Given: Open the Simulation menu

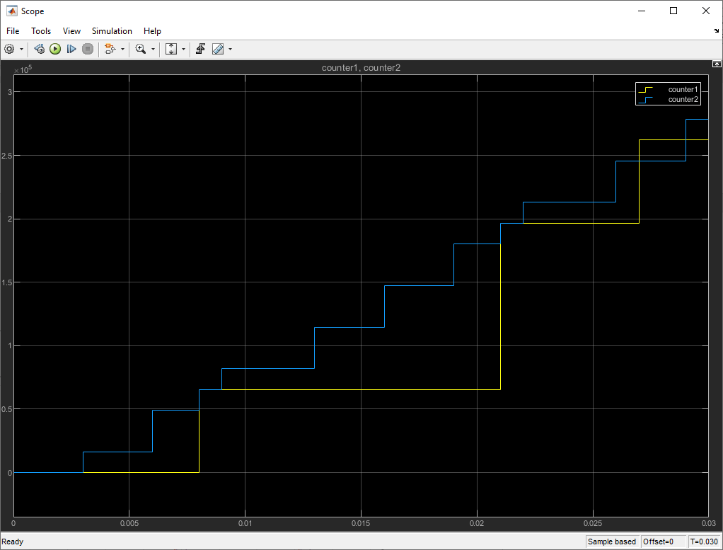Looking at the screenshot, I should (x=112, y=31).
